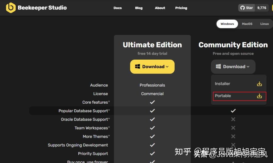Click the Audience row label

coord(99,85)
